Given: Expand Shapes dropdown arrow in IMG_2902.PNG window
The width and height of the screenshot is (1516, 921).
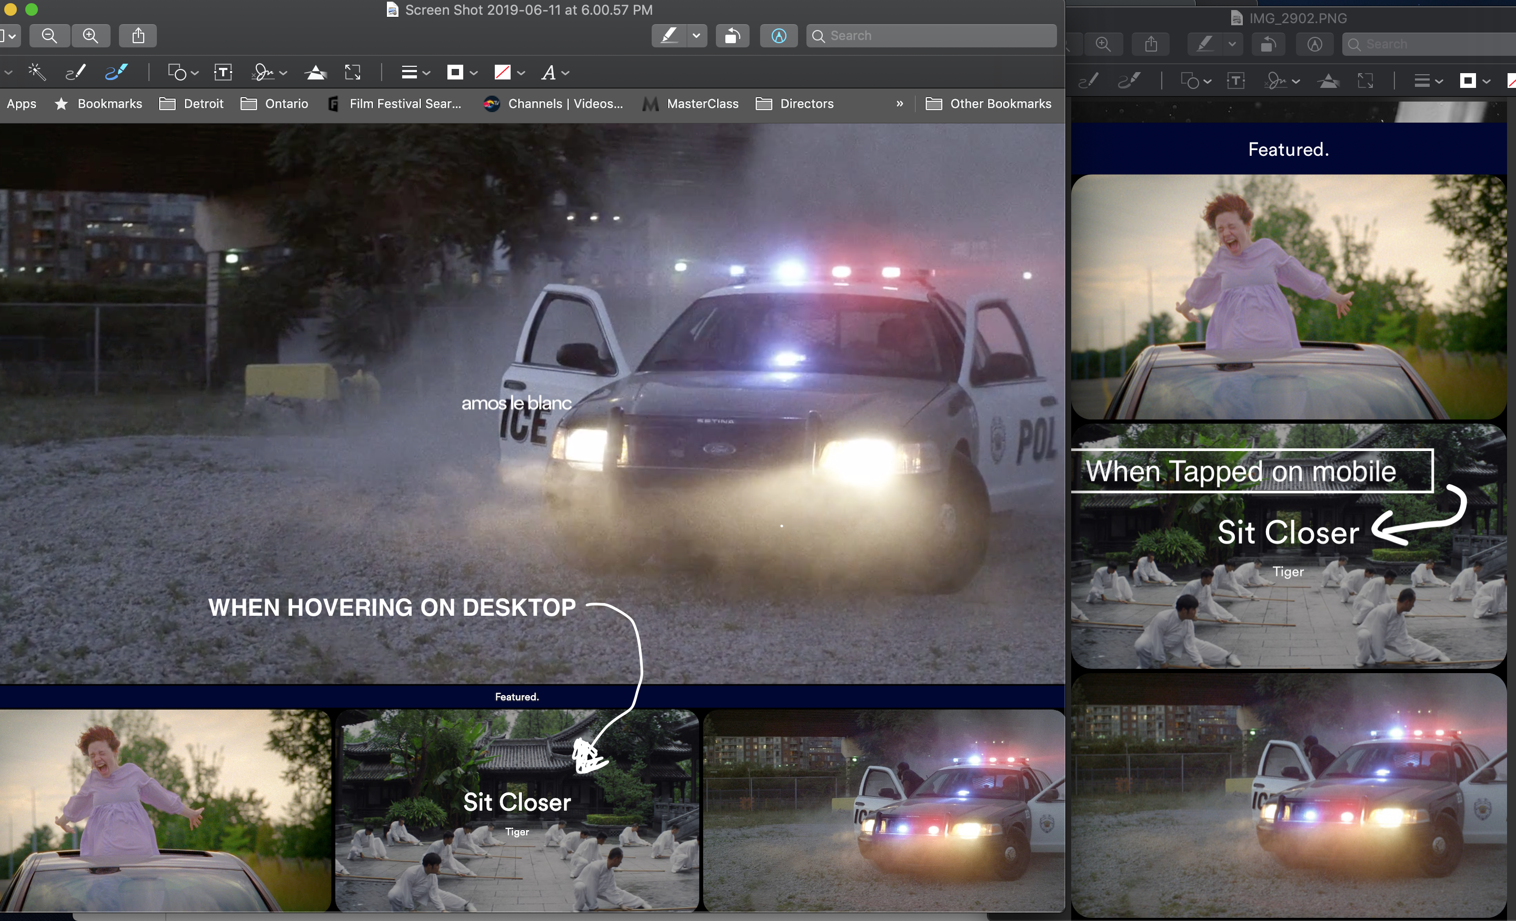Looking at the screenshot, I should (1208, 81).
